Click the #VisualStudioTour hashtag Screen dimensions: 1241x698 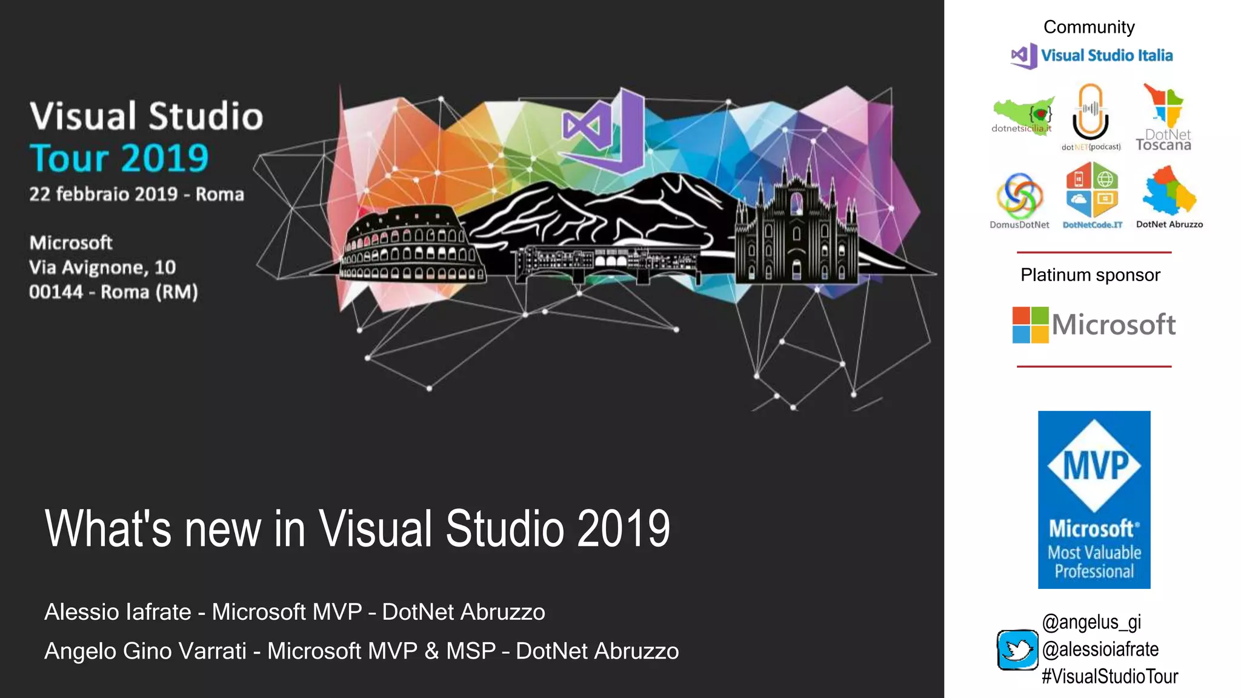[1110, 676]
